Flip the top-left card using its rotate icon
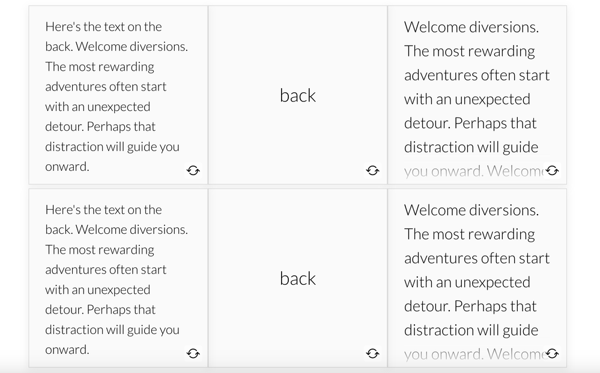The image size is (600, 373). coord(193,171)
